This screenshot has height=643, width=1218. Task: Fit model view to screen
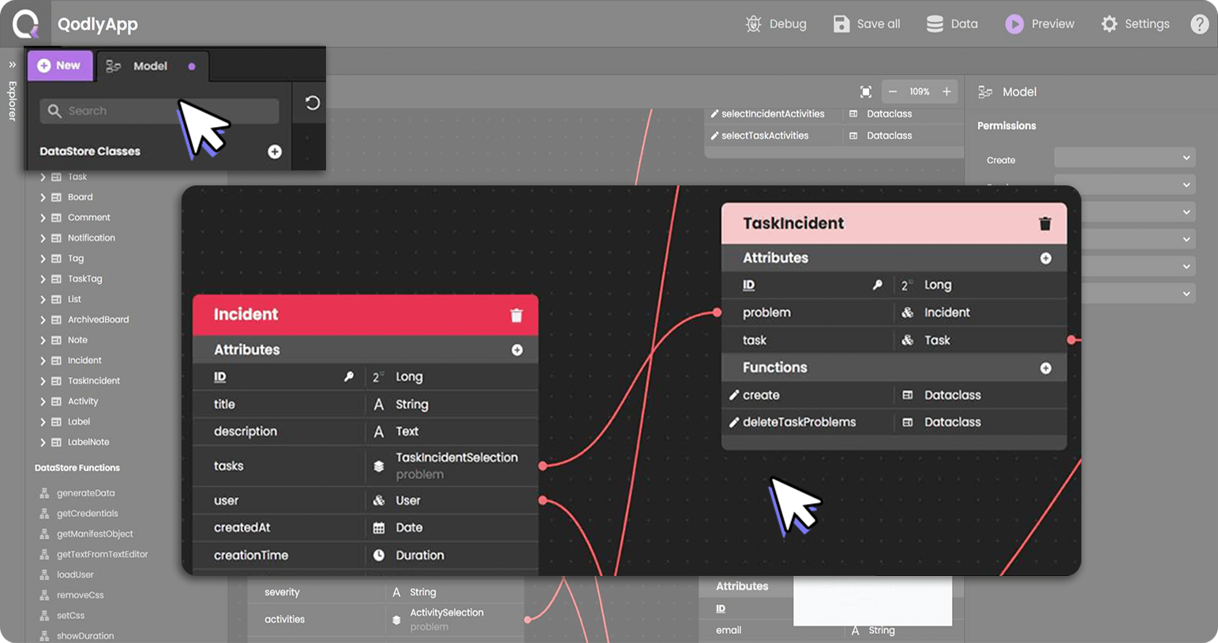click(866, 92)
